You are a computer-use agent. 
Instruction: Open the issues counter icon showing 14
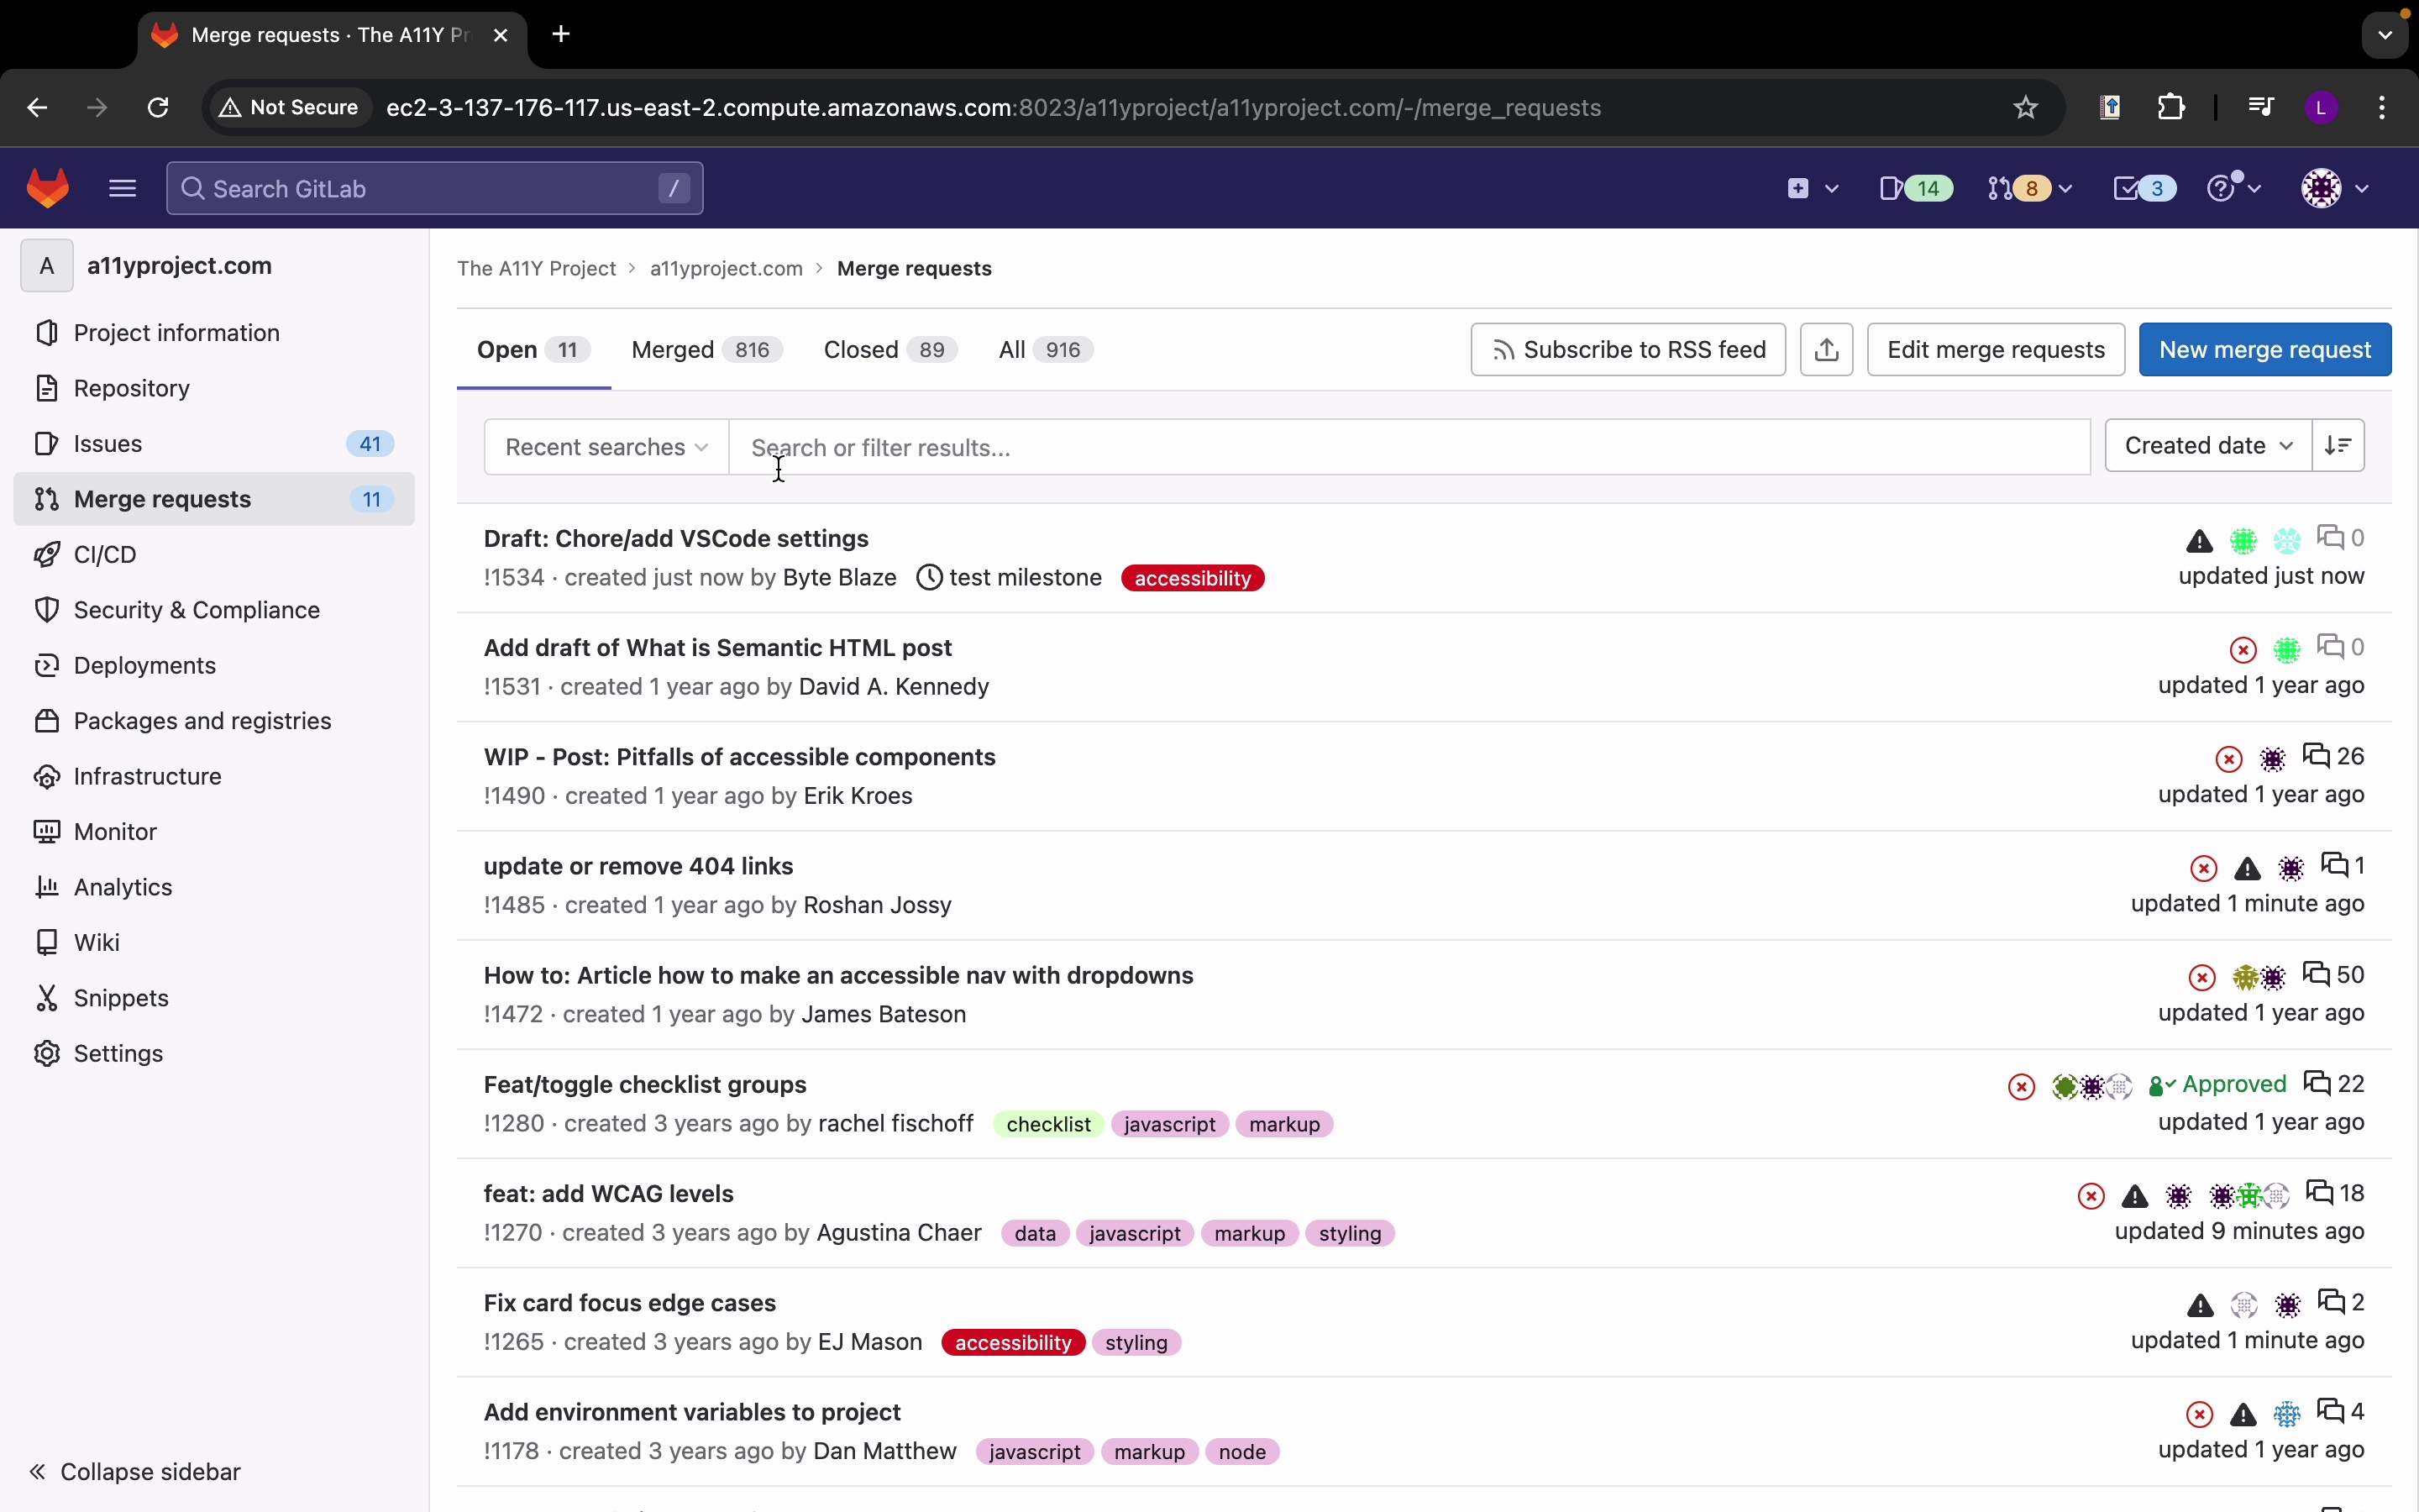click(1915, 188)
